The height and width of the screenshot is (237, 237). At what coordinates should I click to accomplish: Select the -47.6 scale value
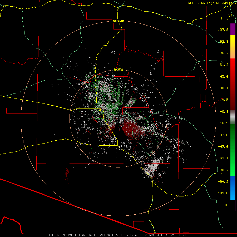[223, 147]
